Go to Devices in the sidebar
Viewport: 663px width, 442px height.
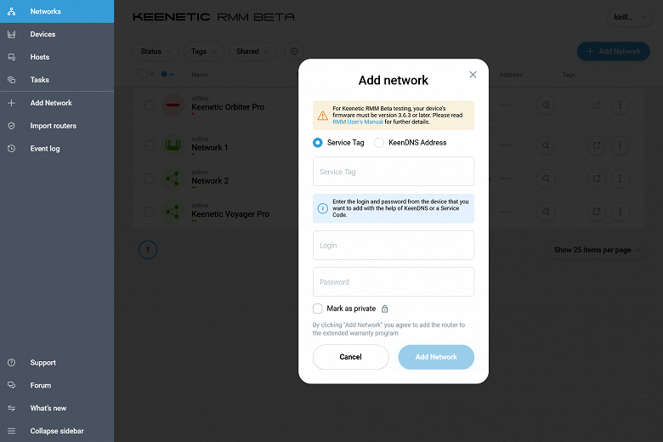click(x=42, y=34)
